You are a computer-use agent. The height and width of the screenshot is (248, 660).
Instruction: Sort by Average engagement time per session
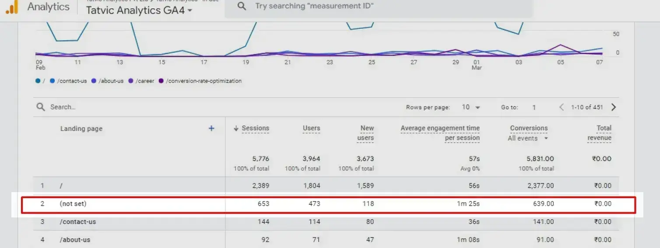(x=440, y=133)
